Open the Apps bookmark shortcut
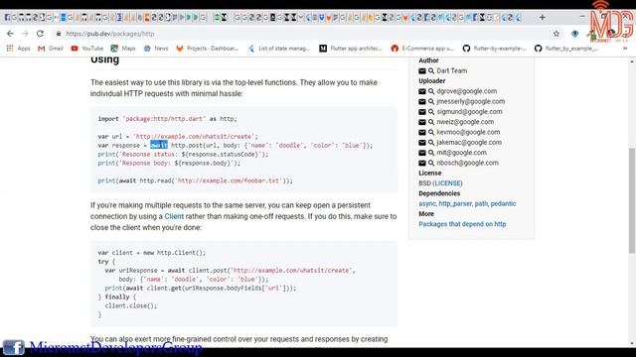This screenshot has width=636, height=357. click(x=18, y=49)
